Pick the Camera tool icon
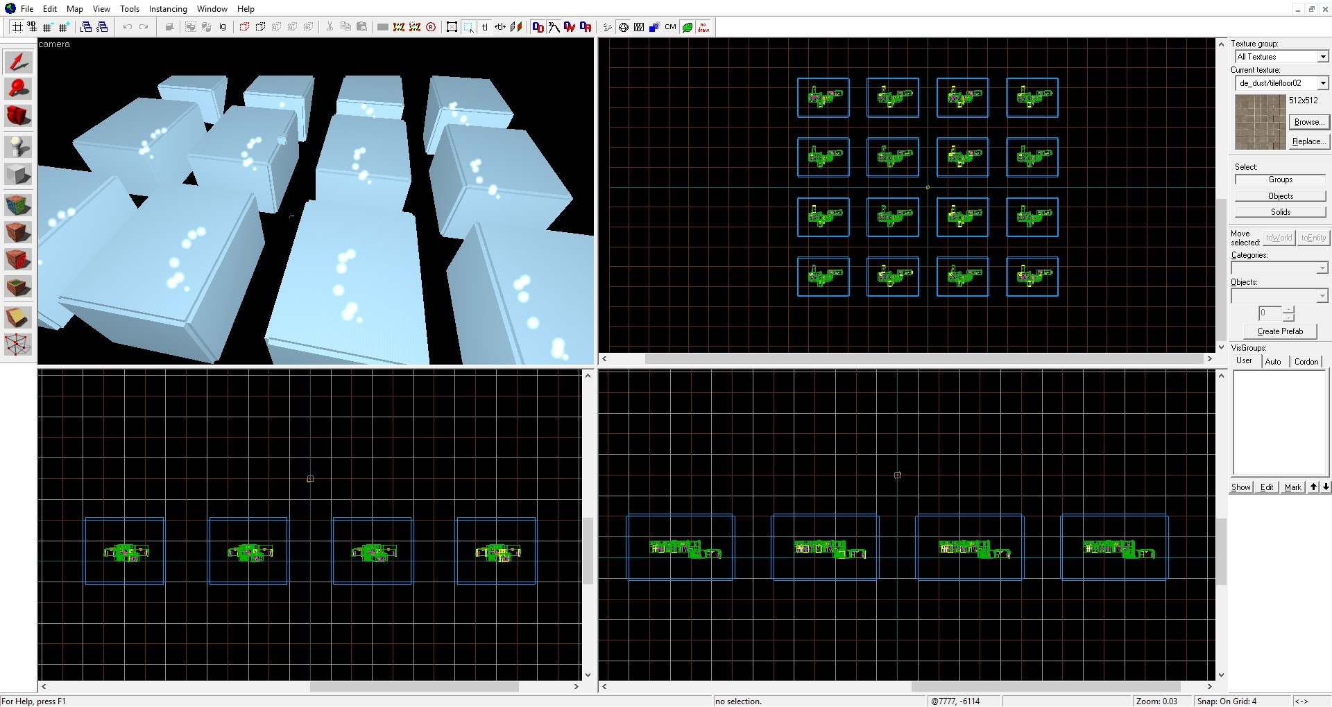Screen dimensions: 1332x707 (x=18, y=115)
